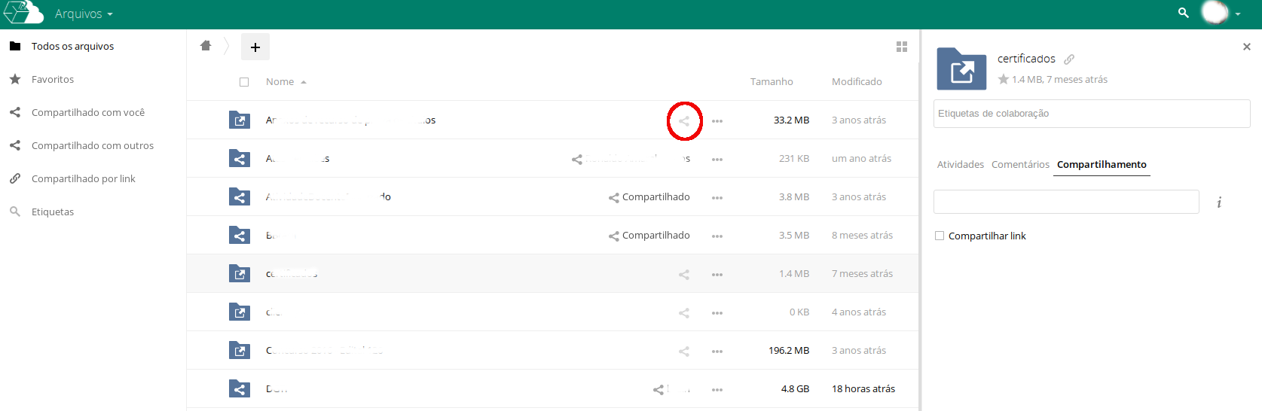Open the three-dot menu in the 33.2 MB row
Screen dimensions: 1262x411
click(x=717, y=120)
